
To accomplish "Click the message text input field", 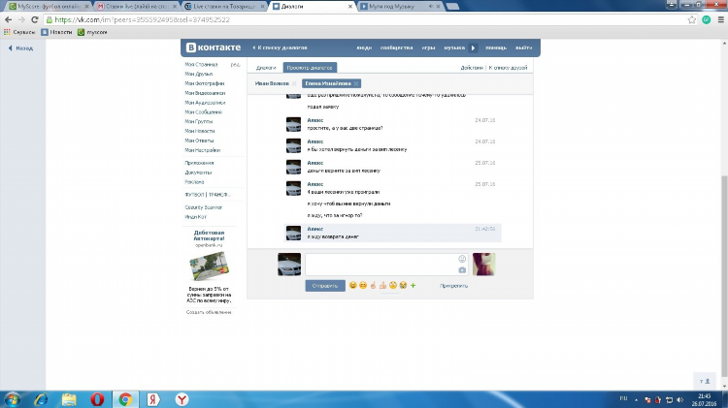I will [x=381, y=265].
